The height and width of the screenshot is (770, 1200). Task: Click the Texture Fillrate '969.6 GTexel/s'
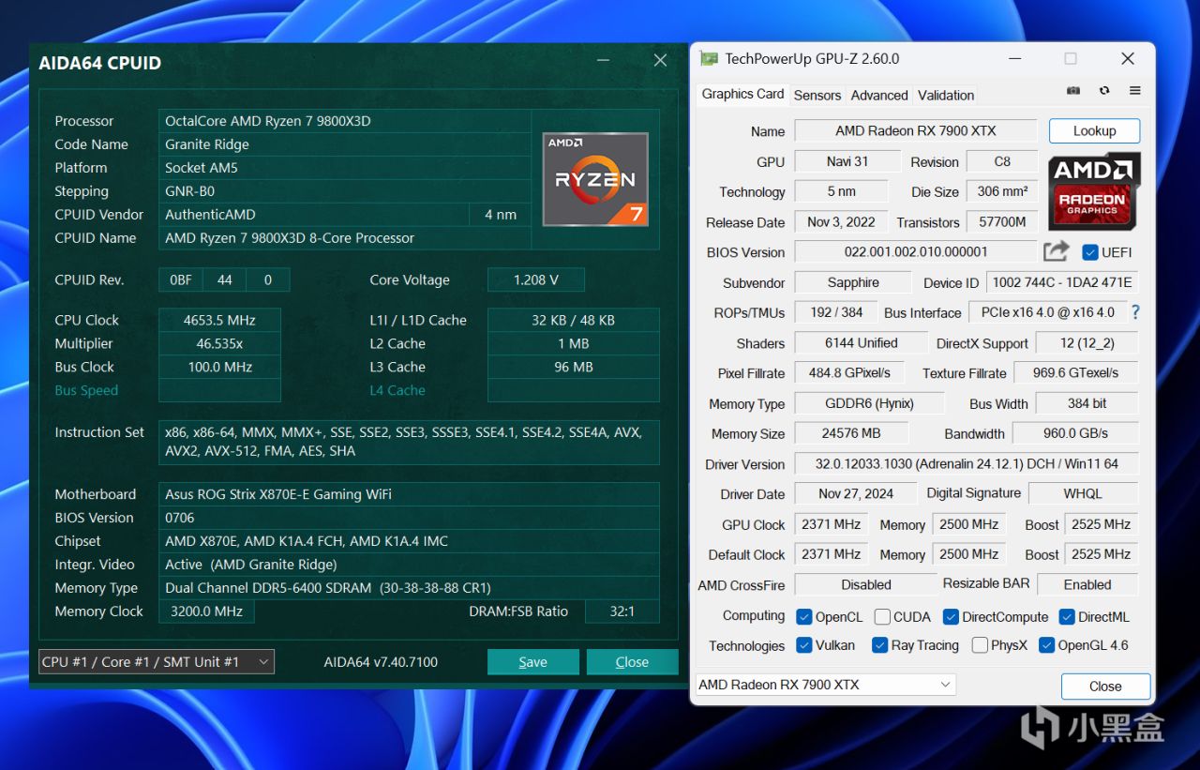click(x=1074, y=372)
